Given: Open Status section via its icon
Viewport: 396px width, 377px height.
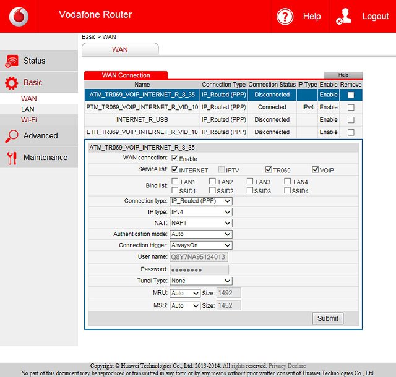Looking at the screenshot, I should tap(12, 61).
